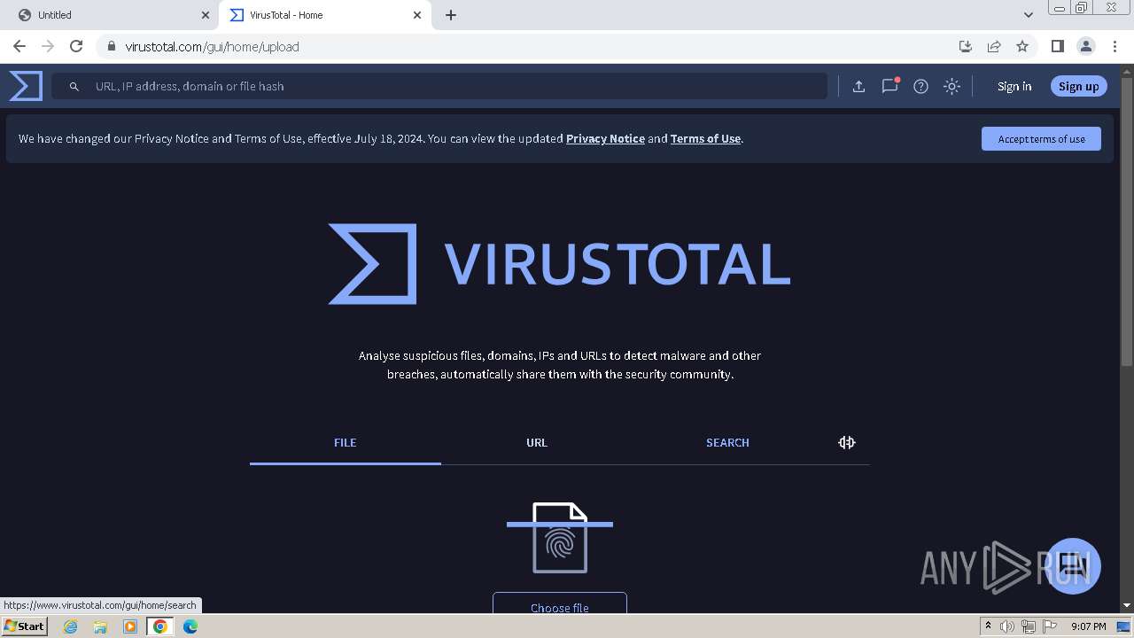Open the Chrome profile avatar icon
The height and width of the screenshot is (638, 1134).
coord(1086,46)
